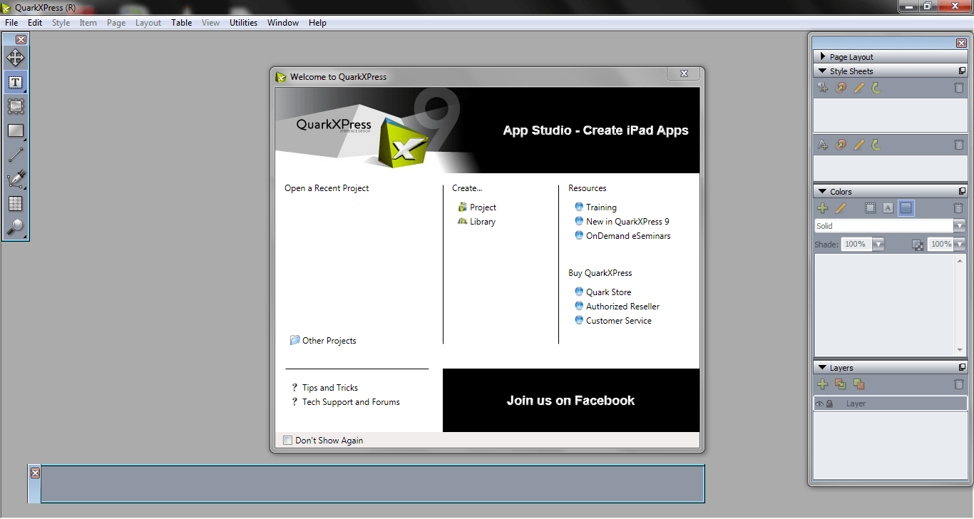Open the Utilities menu
Viewport: 974px width, 519px height.
243,22
